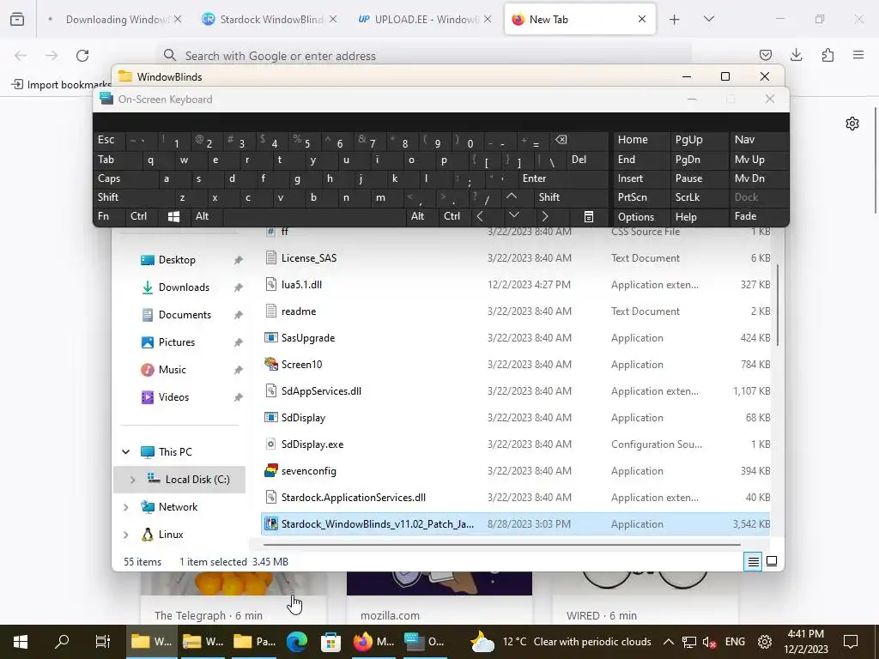Open New Tab personalize gear icon
This screenshot has width=879, height=659.
pos(852,124)
